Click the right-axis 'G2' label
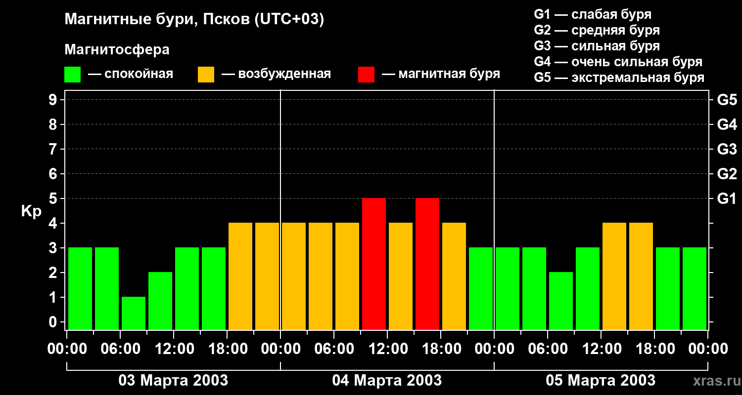The width and height of the screenshot is (742, 395). click(x=727, y=174)
